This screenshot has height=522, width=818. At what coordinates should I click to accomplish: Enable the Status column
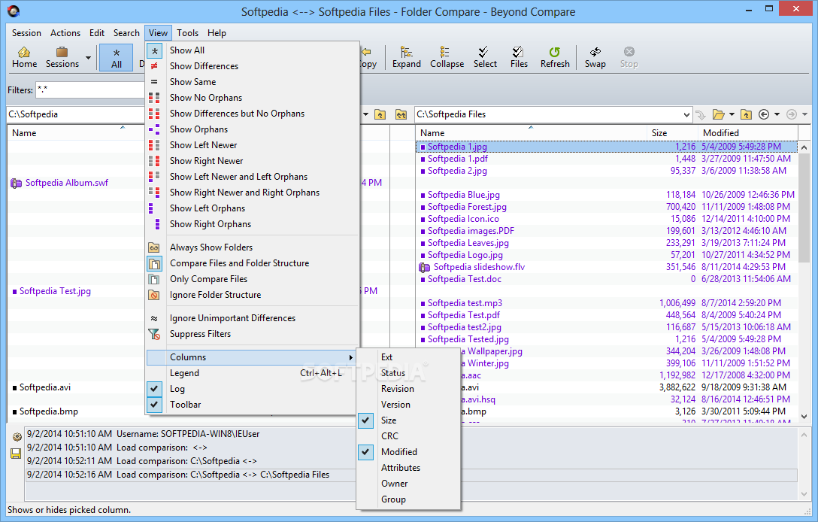[x=408, y=373]
